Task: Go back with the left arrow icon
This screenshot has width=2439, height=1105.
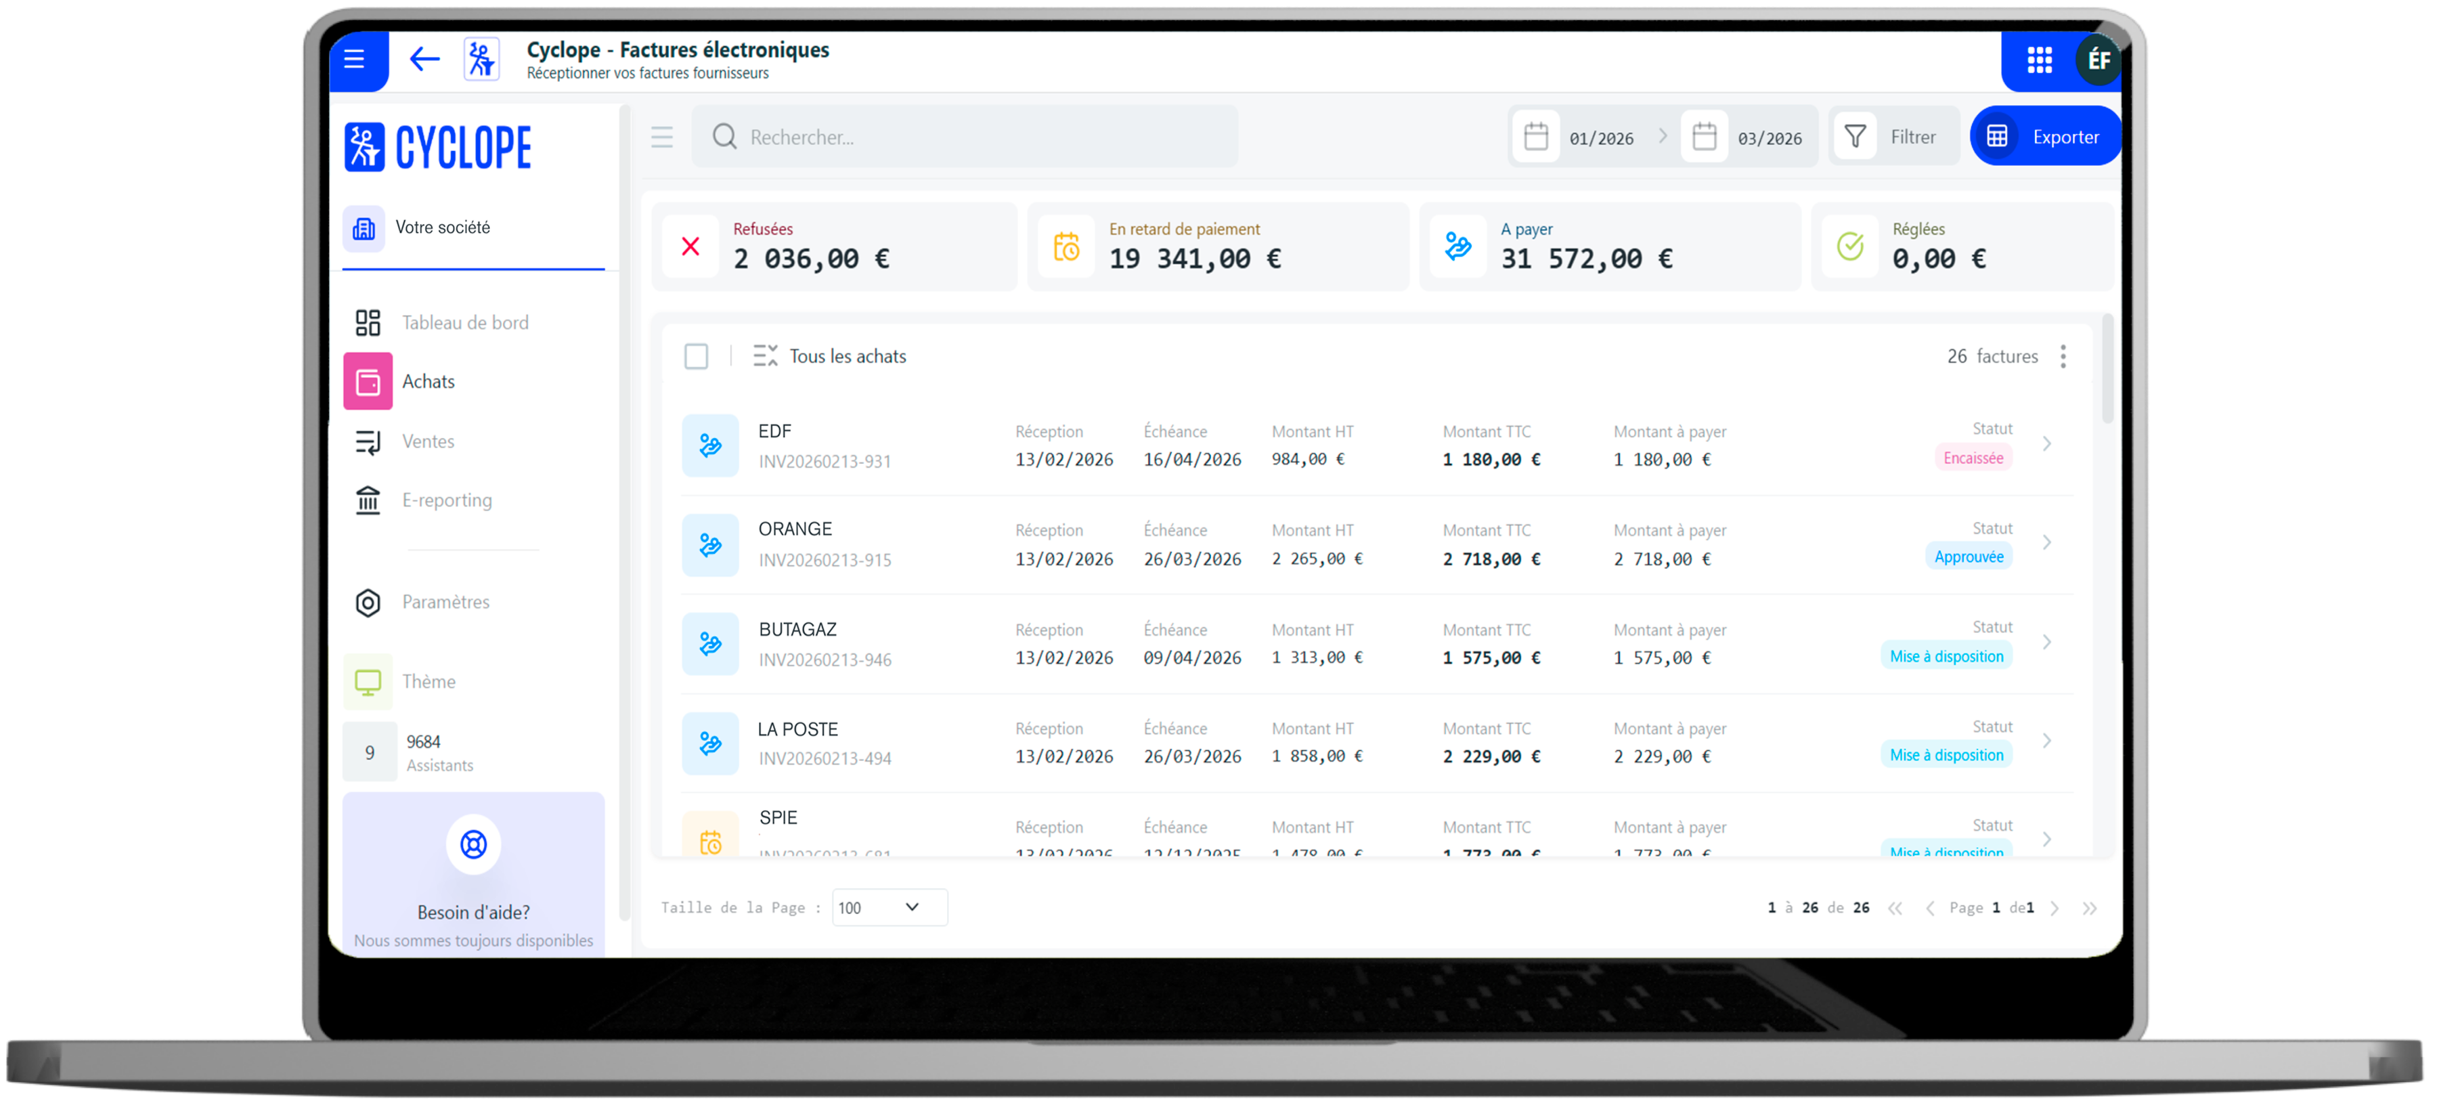Action: coord(424,60)
